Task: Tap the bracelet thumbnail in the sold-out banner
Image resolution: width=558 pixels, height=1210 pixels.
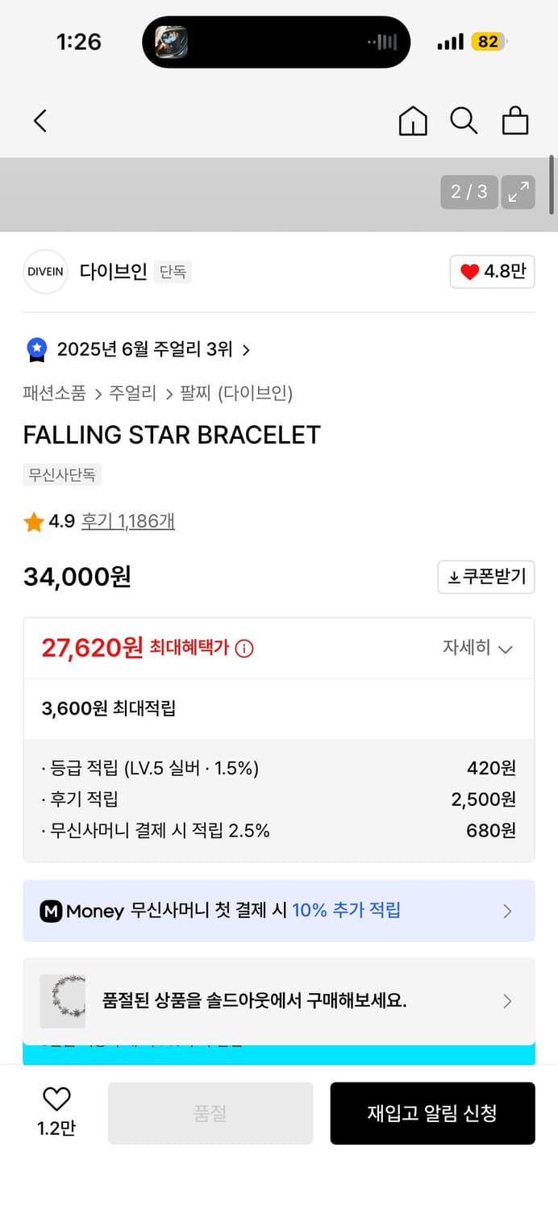Action: pos(63,1001)
